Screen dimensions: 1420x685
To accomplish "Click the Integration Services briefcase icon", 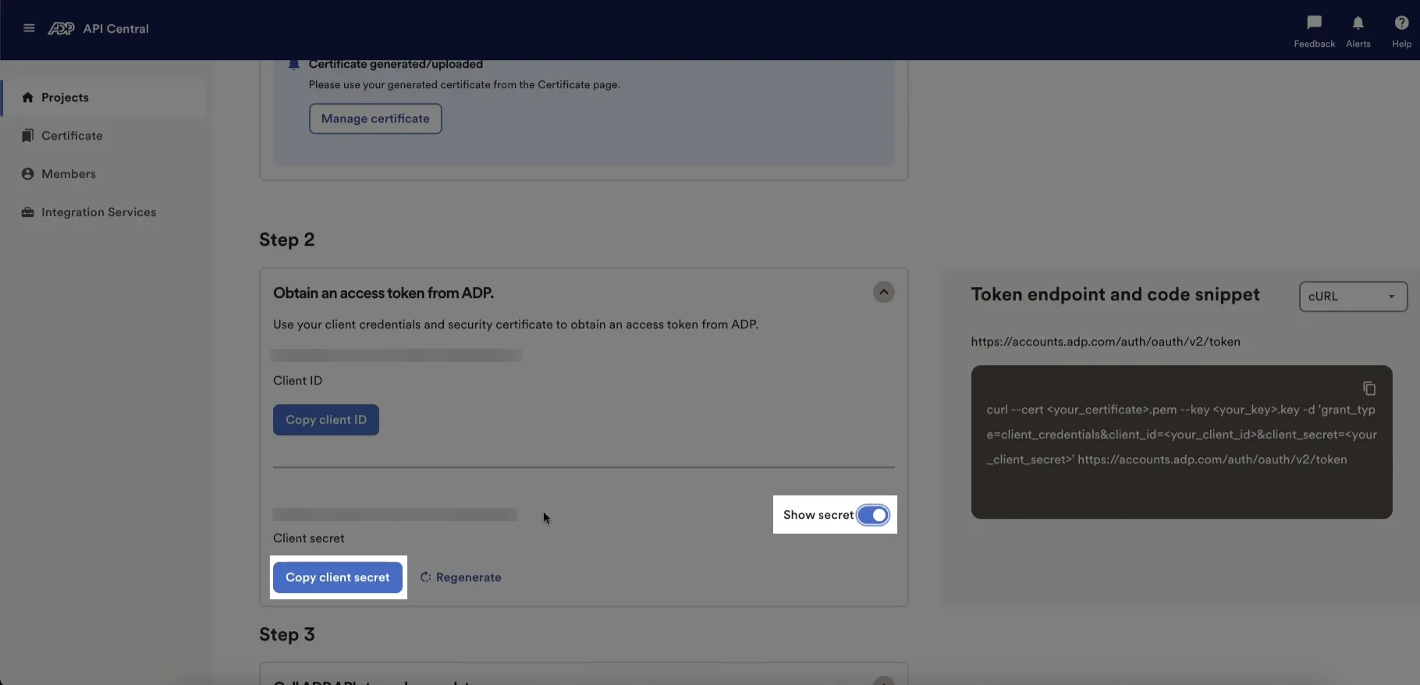I will [28, 212].
